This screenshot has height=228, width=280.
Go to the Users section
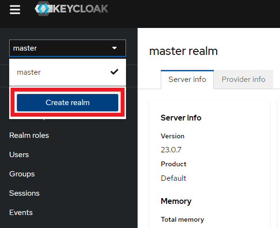[x=19, y=155]
